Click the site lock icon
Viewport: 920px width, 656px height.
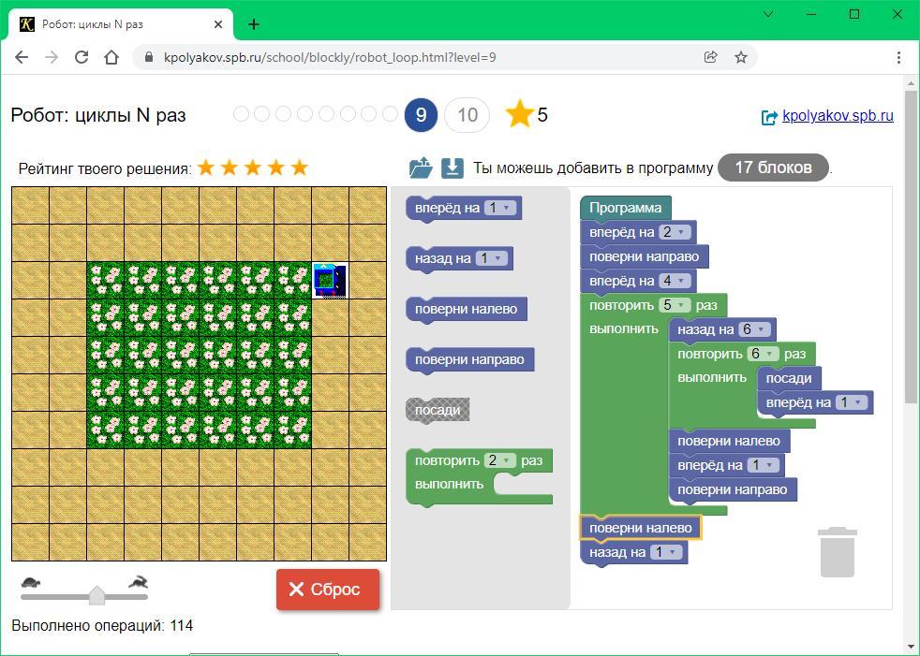point(149,57)
